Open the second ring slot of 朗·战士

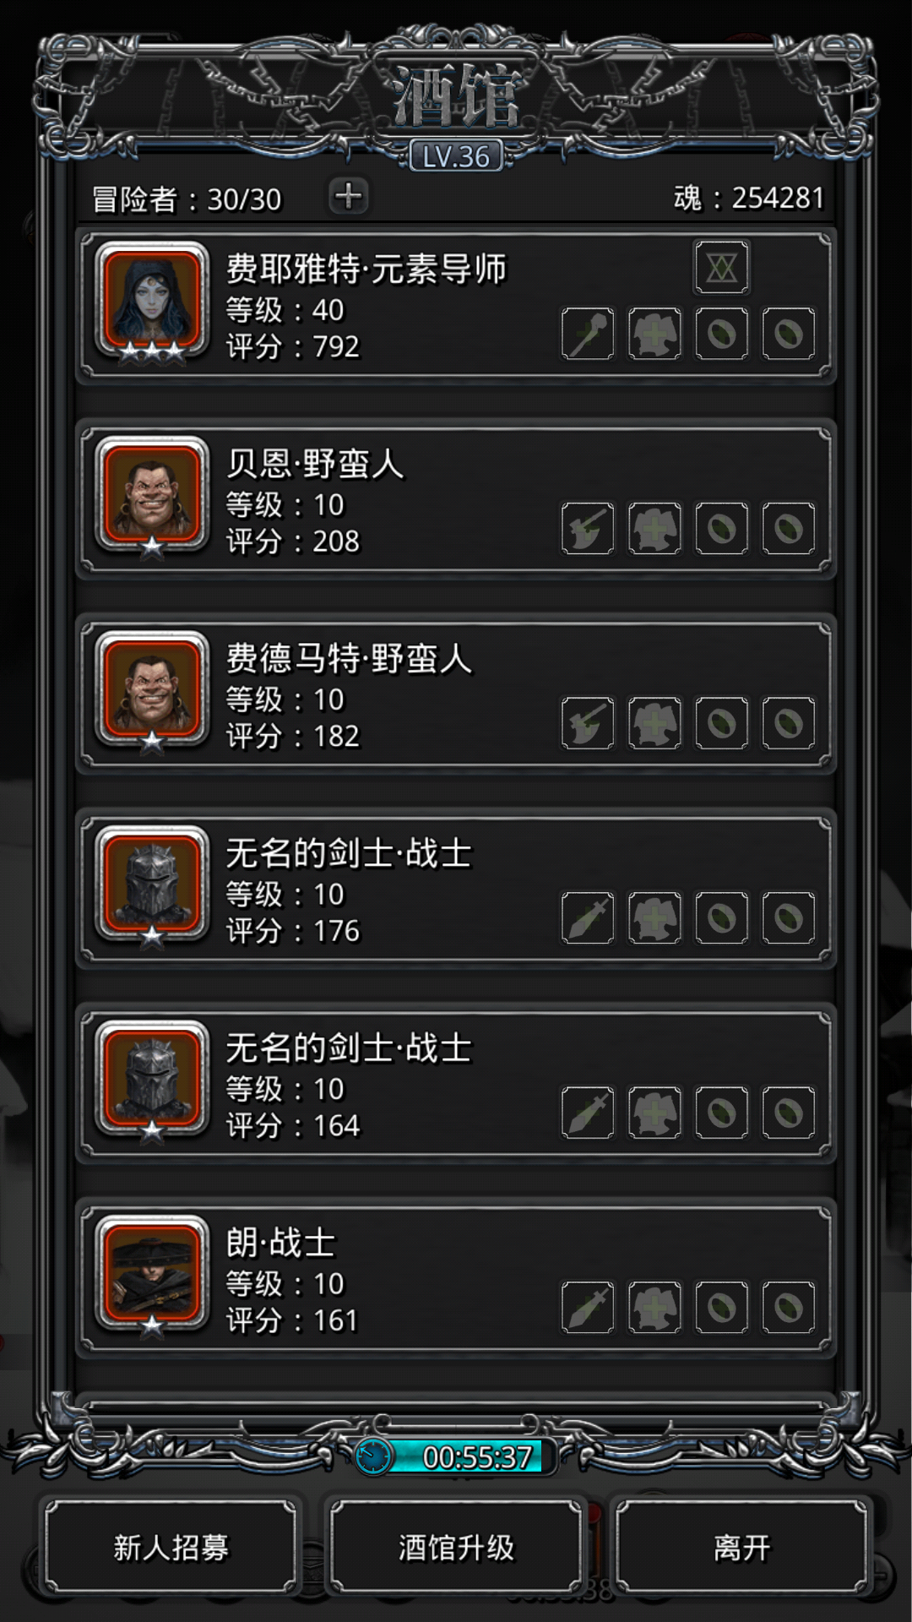click(789, 1307)
